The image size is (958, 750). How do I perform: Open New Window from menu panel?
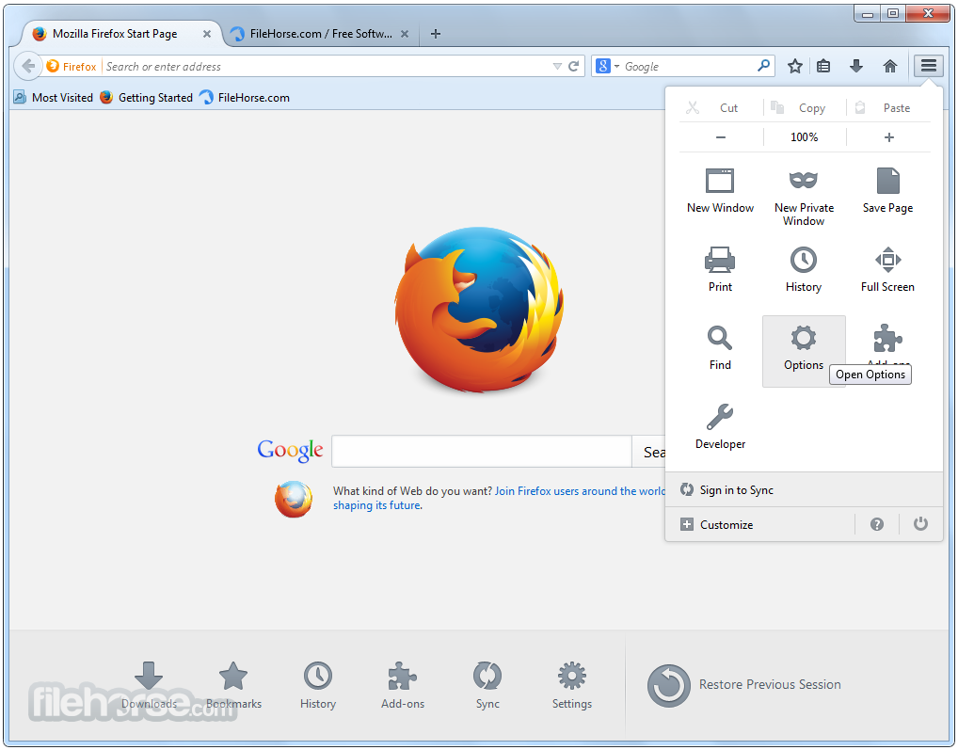click(720, 190)
